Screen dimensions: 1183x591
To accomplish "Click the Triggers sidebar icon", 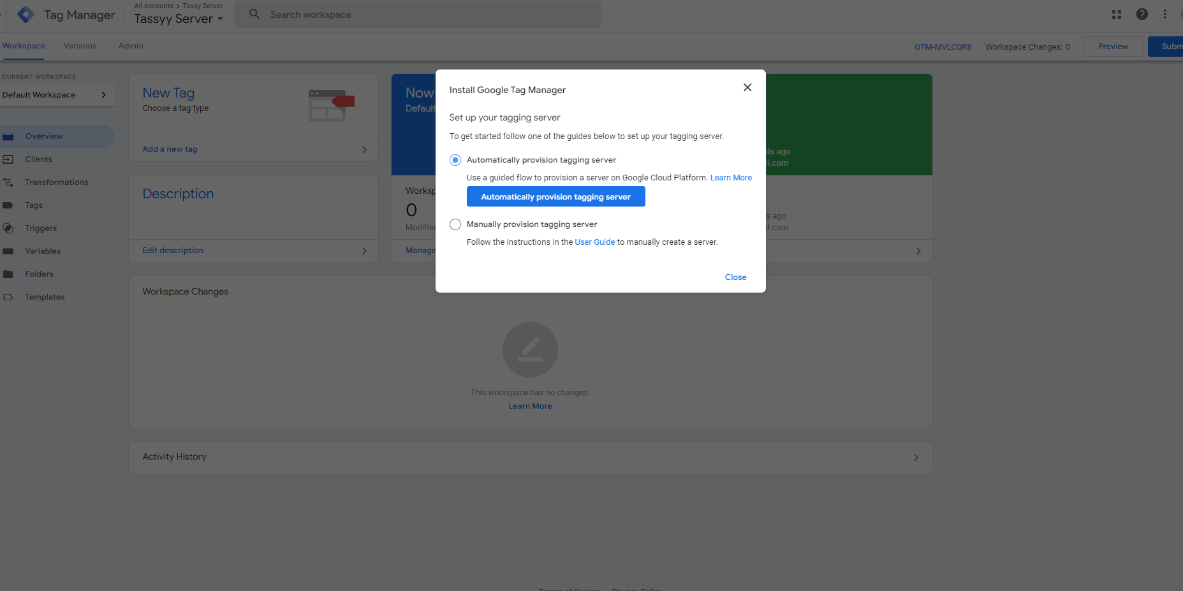I will (8, 228).
